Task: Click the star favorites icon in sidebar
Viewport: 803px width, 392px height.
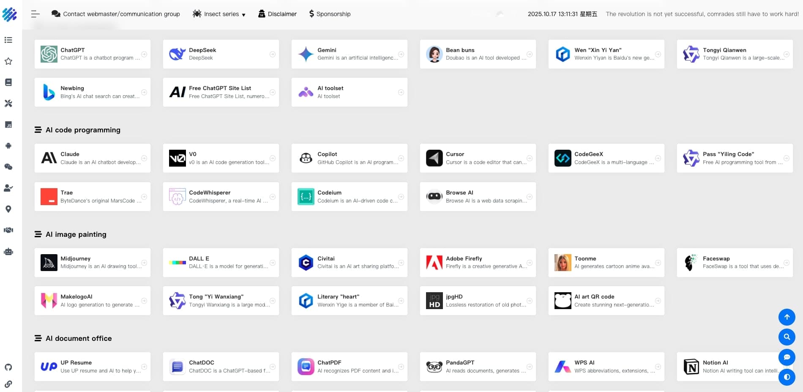Action: coord(8,61)
